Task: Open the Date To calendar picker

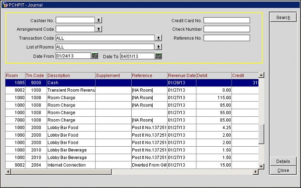Action: (x=158, y=56)
